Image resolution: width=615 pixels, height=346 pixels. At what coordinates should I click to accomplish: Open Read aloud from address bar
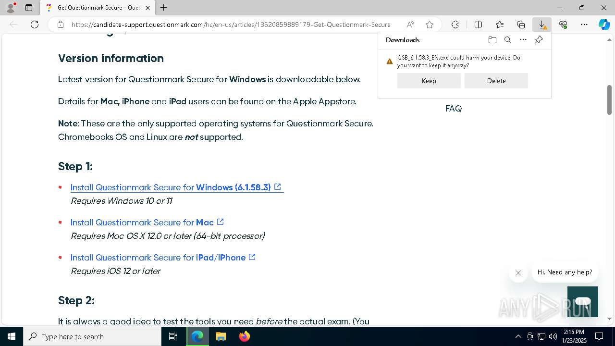pyautogui.click(x=410, y=25)
